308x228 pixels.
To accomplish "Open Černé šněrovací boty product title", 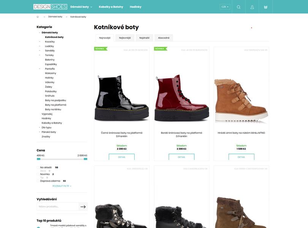I will point(122,135).
